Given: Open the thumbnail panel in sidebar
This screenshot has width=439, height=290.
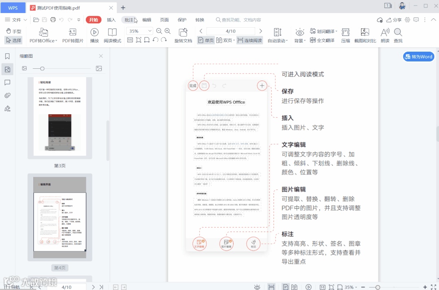Looking at the screenshot, I should pyautogui.click(x=7, y=69).
